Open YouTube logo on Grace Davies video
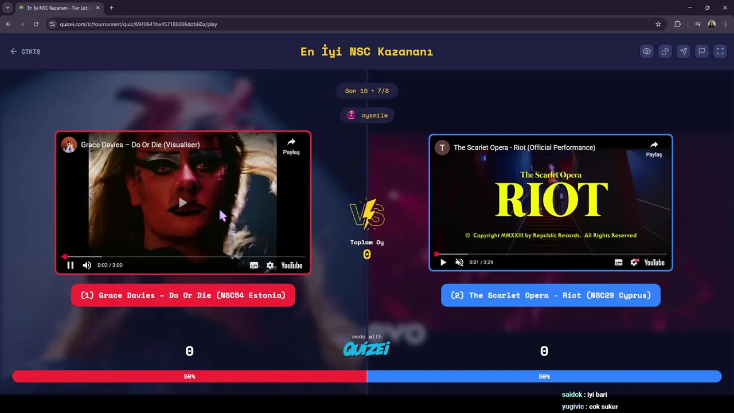Screen dimensions: 734x413 click(x=291, y=265)
